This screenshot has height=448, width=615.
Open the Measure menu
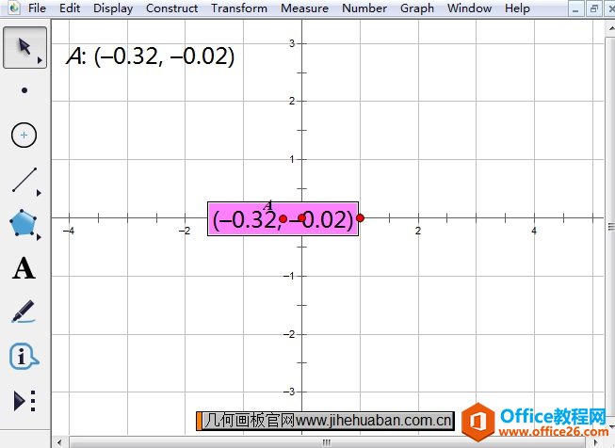point(305,8)
